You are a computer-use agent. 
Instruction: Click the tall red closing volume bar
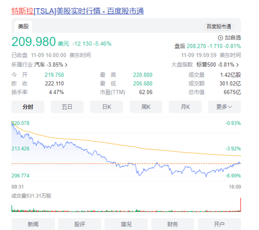pos(240,204)
